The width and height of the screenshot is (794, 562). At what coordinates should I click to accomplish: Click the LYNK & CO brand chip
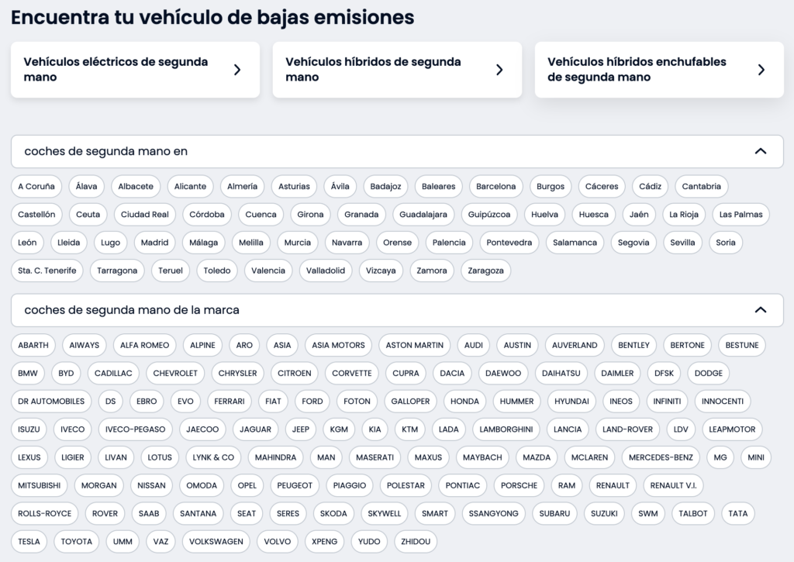pyautogui.click(x=213, y=457)
